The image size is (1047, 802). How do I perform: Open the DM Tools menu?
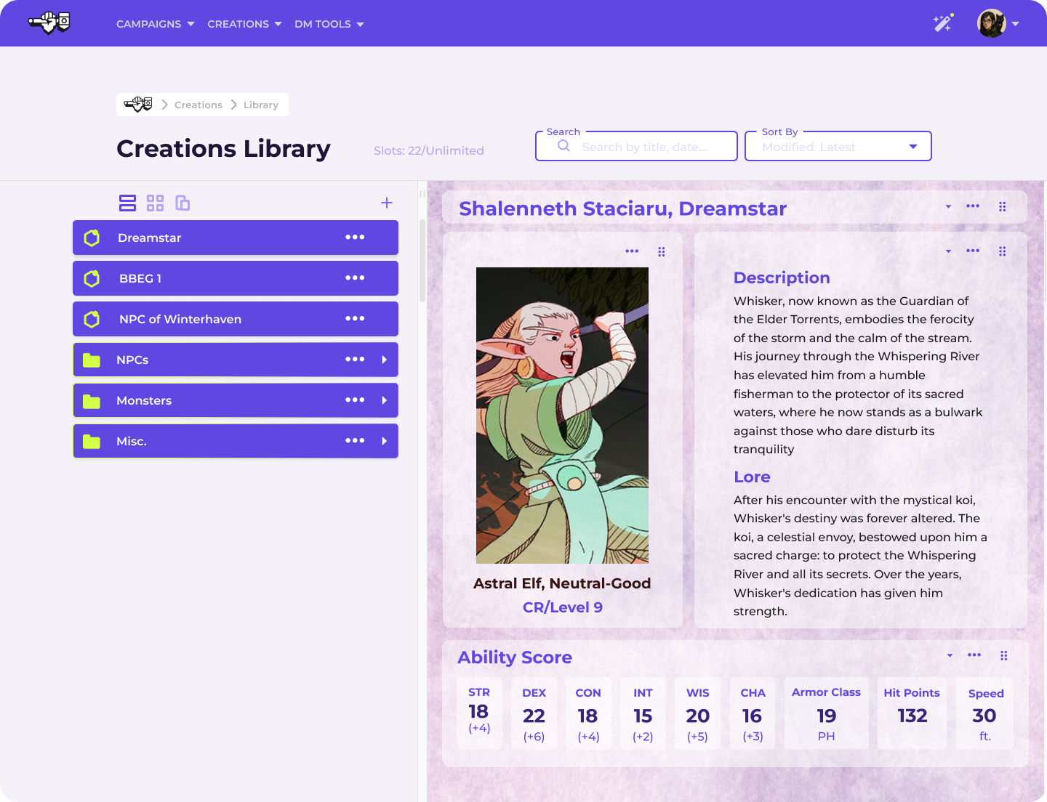329,24
